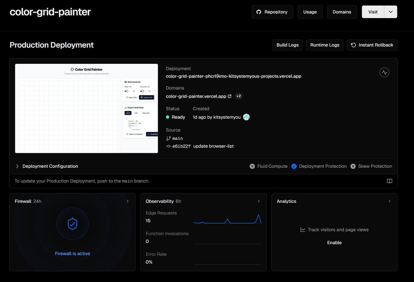Click the kitsystemyou avatar icon
This screenshot has width=414, height=282.
pyautogui.click(x=246, y=117)
